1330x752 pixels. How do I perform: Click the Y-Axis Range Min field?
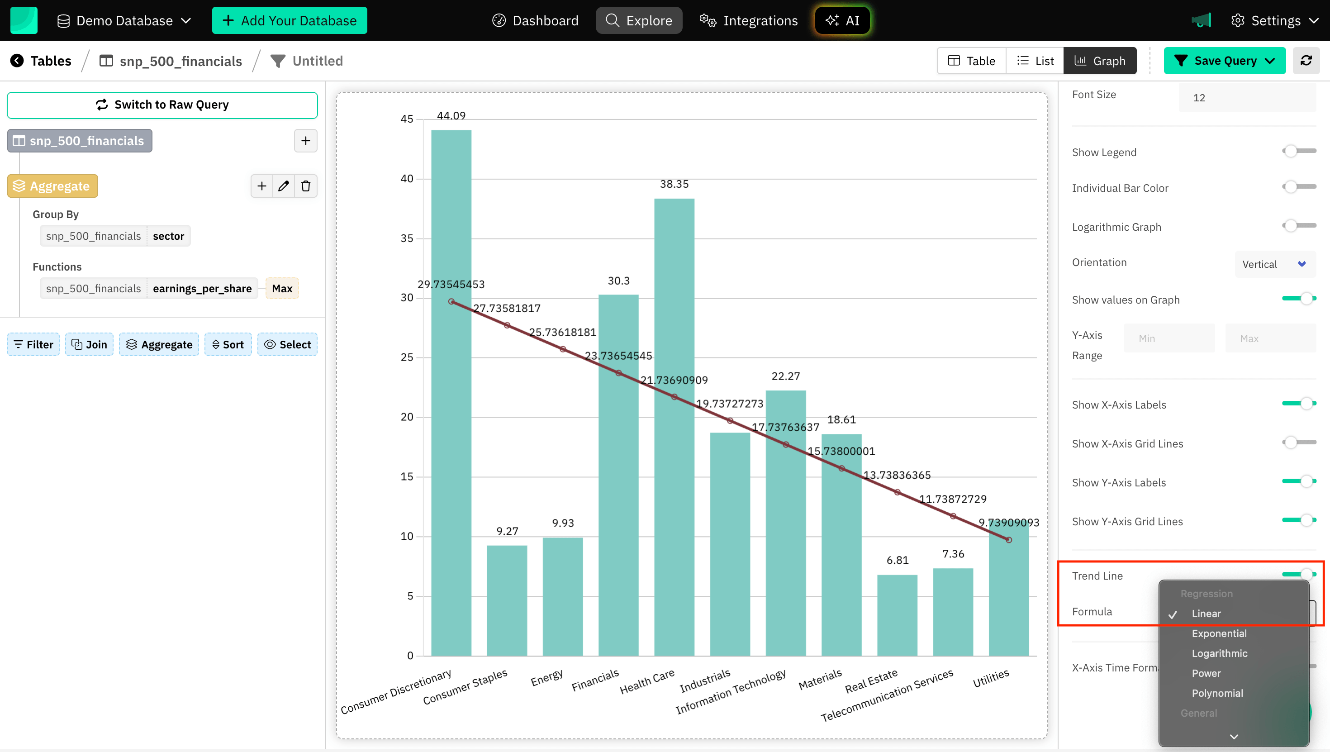pyautogui.click(x=1169, y=338)
